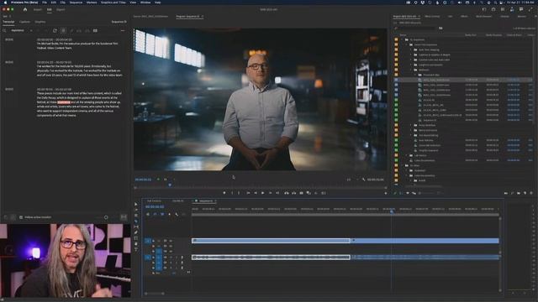Collapse the 01 Sequences bin

402,39
